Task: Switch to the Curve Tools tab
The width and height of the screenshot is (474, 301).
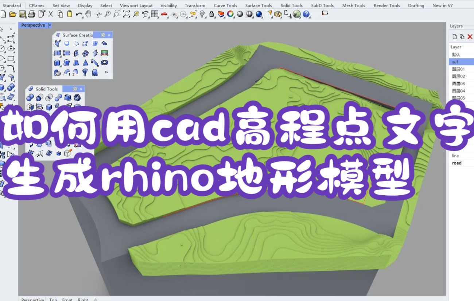Action: (225, 5)
